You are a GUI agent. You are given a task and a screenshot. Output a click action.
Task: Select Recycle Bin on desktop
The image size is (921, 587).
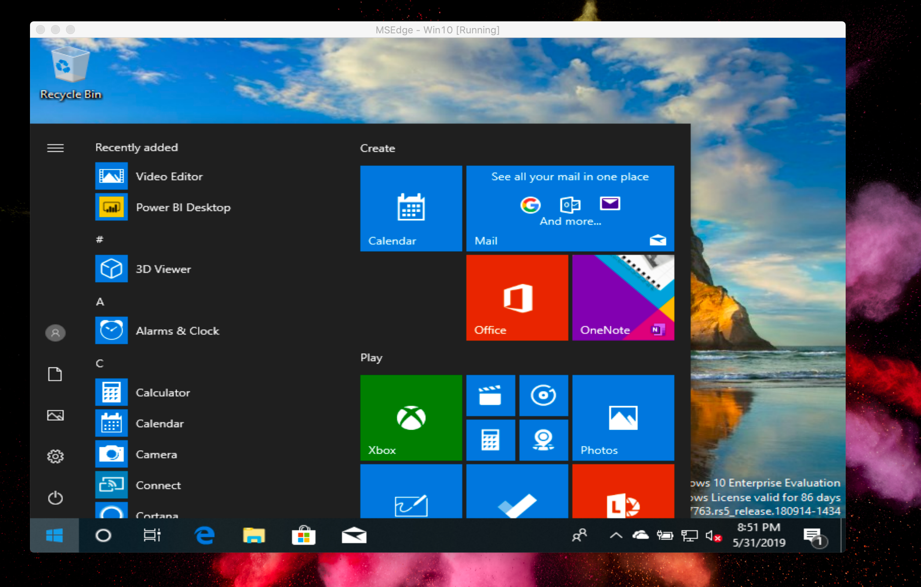click(71, 73)
